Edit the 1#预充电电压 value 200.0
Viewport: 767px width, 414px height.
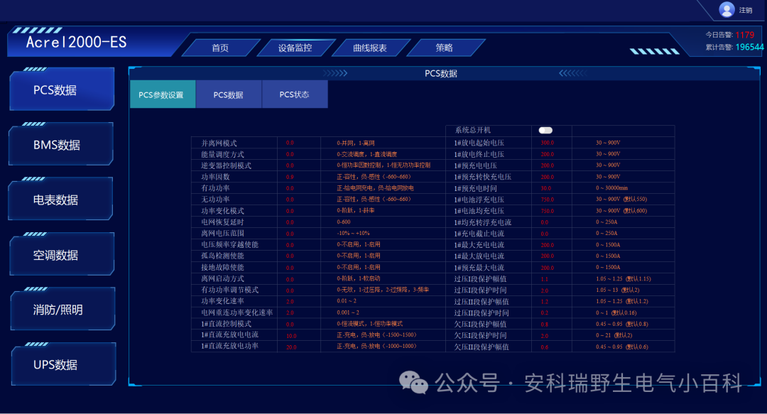click(x=547, y=165)
